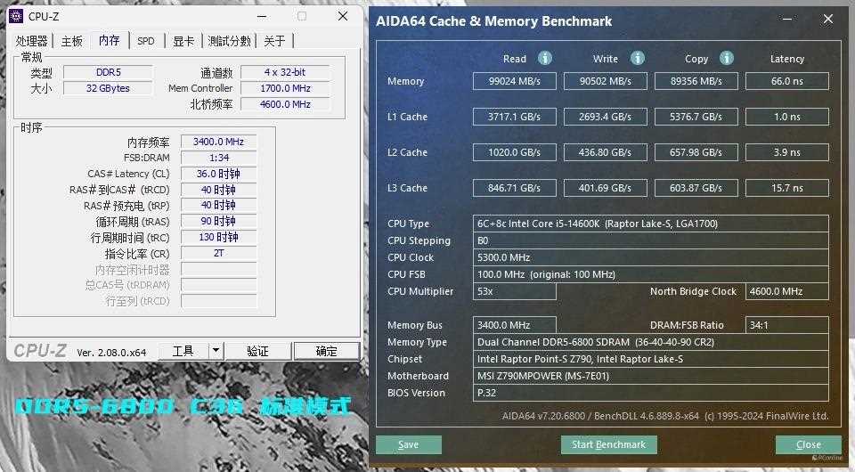The width and height of the screenshot is (855, 472).
Task: Close AIDA64 window with title bar X
Action: (x=827, y=19)
